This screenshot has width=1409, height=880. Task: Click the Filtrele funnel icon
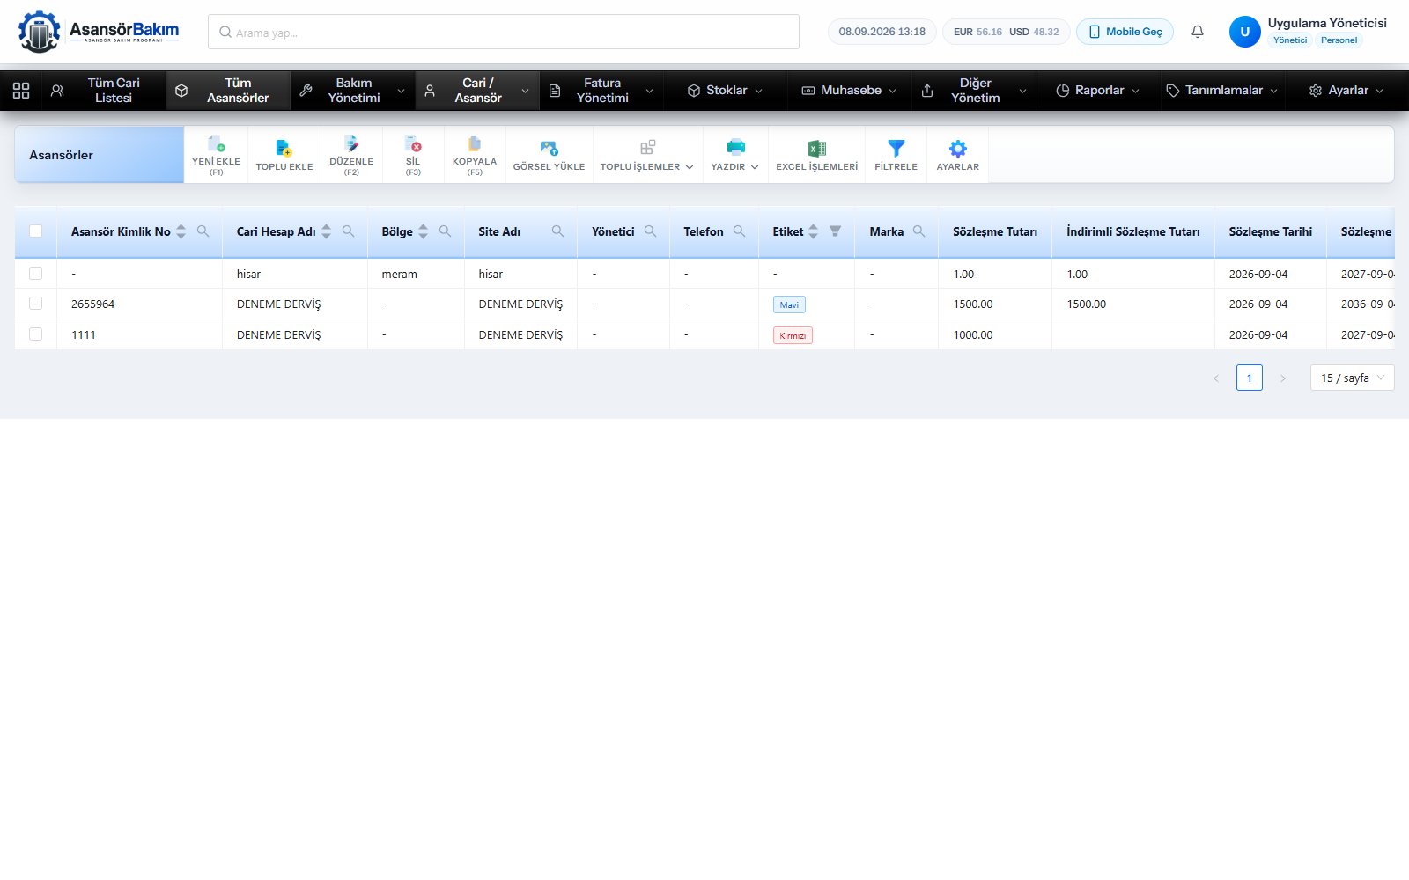point(896,149)
